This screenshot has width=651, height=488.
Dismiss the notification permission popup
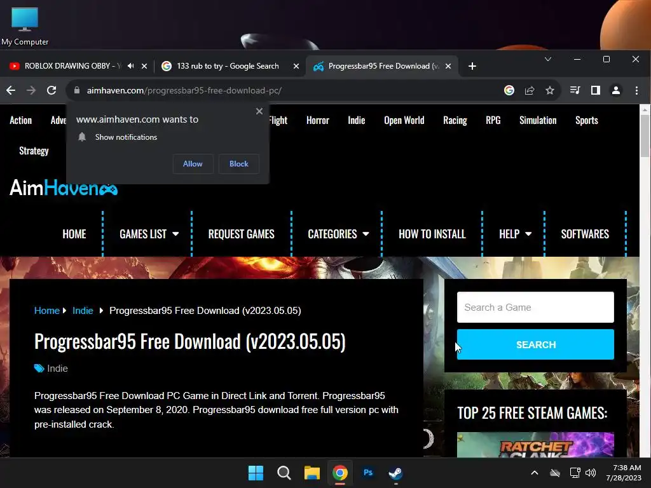point(259,111)
